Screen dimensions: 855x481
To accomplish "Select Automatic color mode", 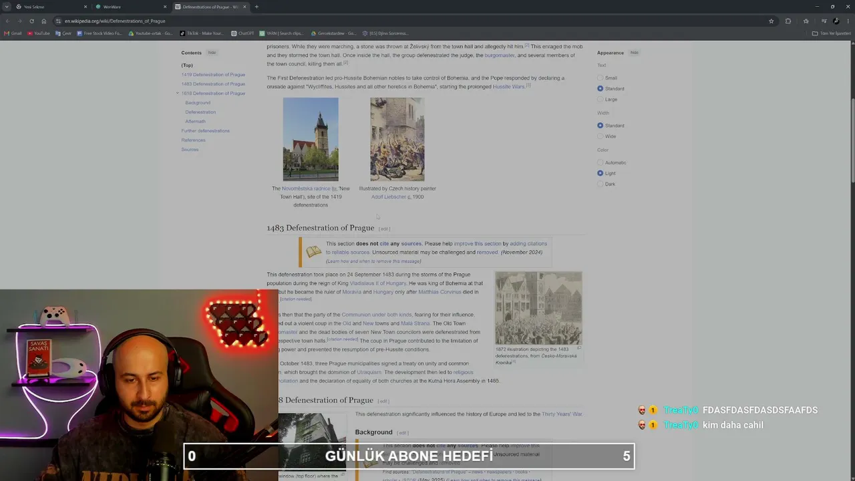I will coord(600,163).
